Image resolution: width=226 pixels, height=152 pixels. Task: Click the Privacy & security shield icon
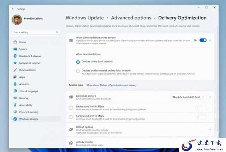15,112
